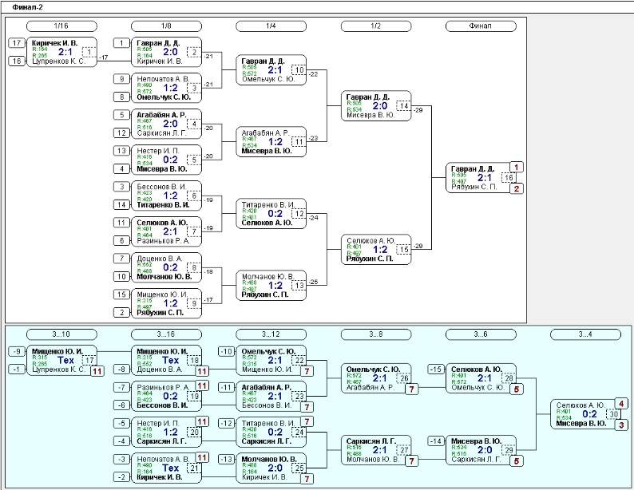The width and height of the screenshot is (634, 490).
Task: Select the 3...10 round header
Action: click(61, 334)
